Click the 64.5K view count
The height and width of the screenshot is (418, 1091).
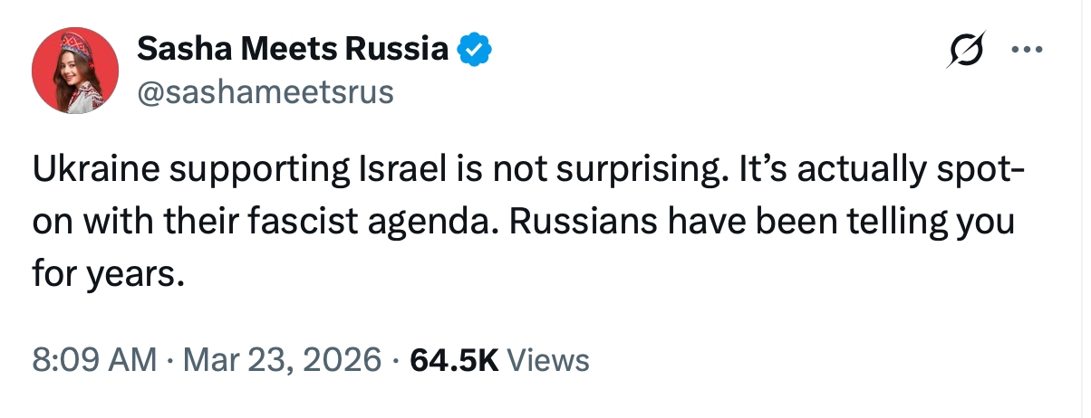[454, 359]
